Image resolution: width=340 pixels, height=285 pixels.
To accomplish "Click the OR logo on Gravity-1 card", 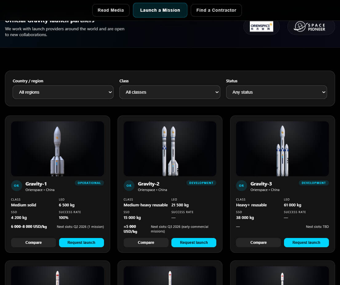I will tap(16, 185).
